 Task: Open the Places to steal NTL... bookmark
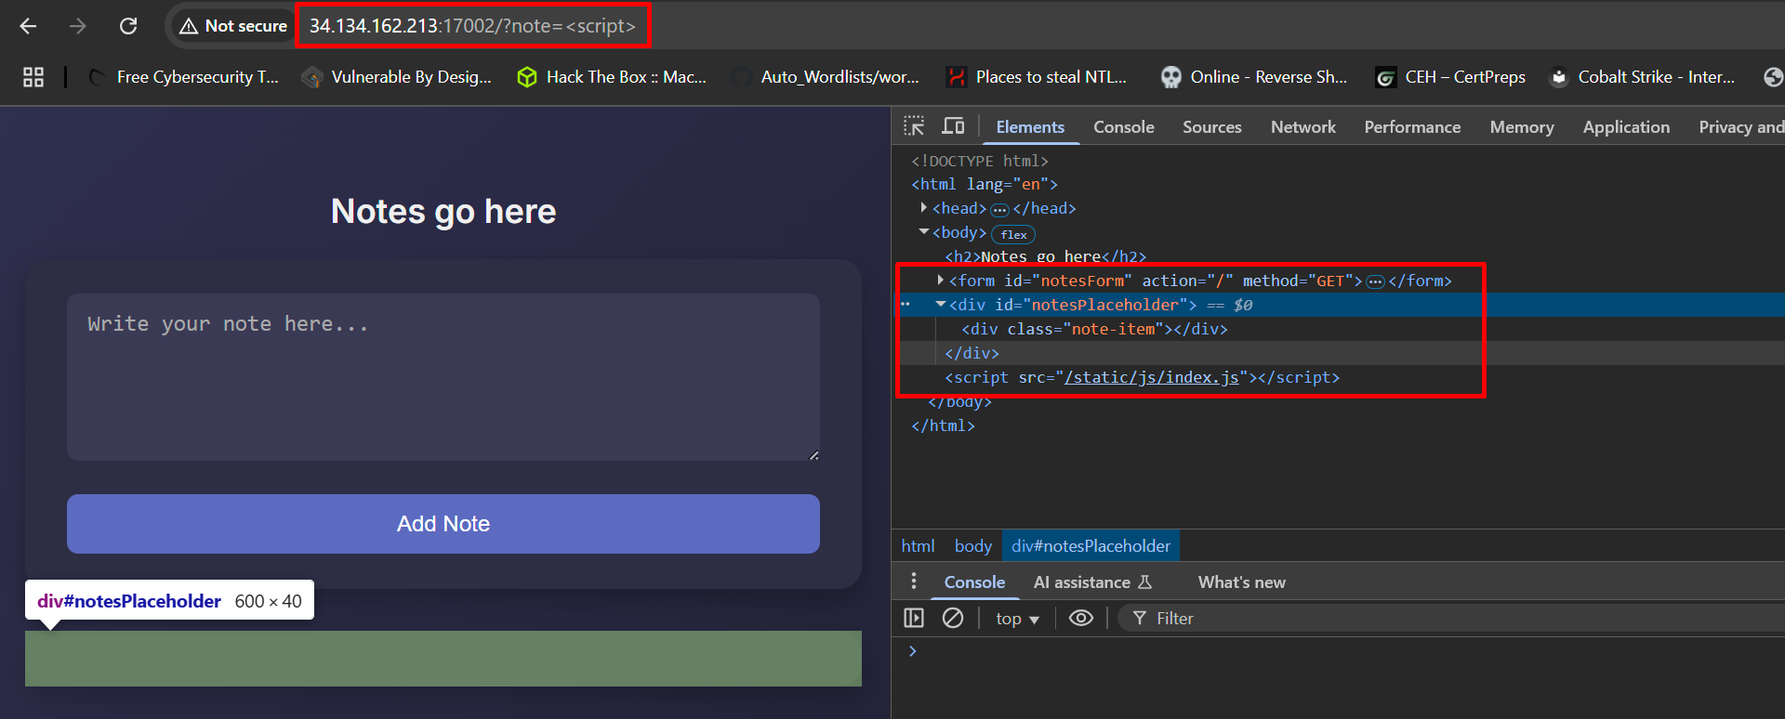coord(1036,77)
